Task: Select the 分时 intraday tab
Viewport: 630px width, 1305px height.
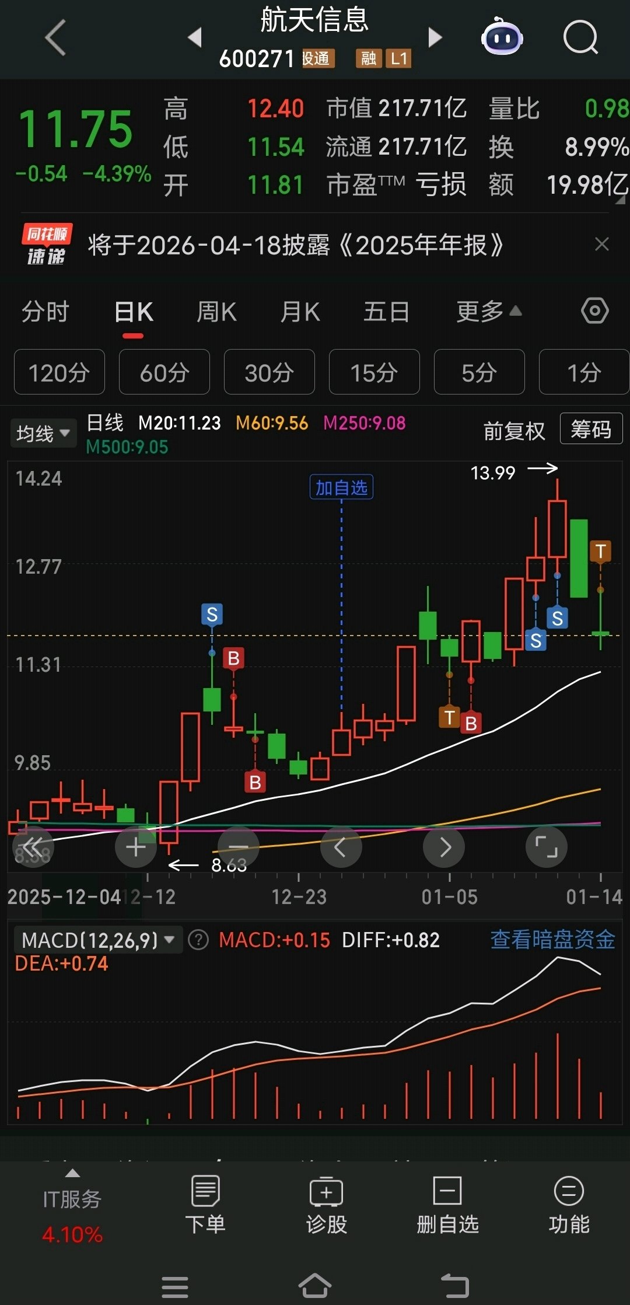Action: pos(45,311)
